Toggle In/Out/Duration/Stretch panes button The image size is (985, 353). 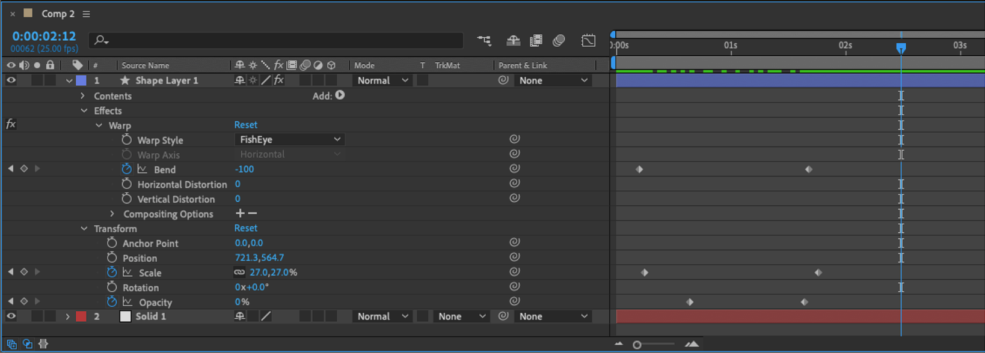43,344
